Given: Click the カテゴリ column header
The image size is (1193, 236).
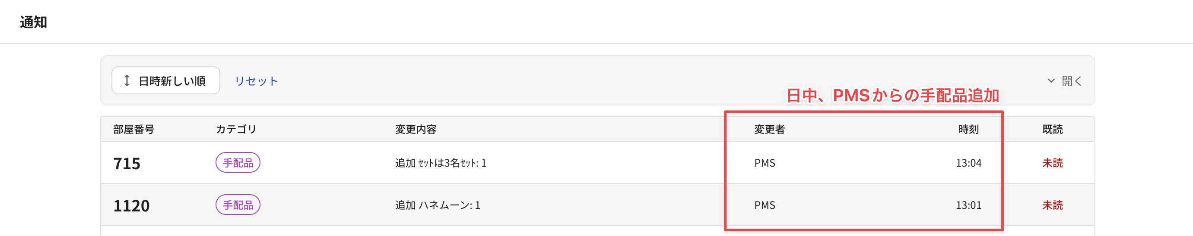Looking at the screenshot, I should click(x=236, y=129).
